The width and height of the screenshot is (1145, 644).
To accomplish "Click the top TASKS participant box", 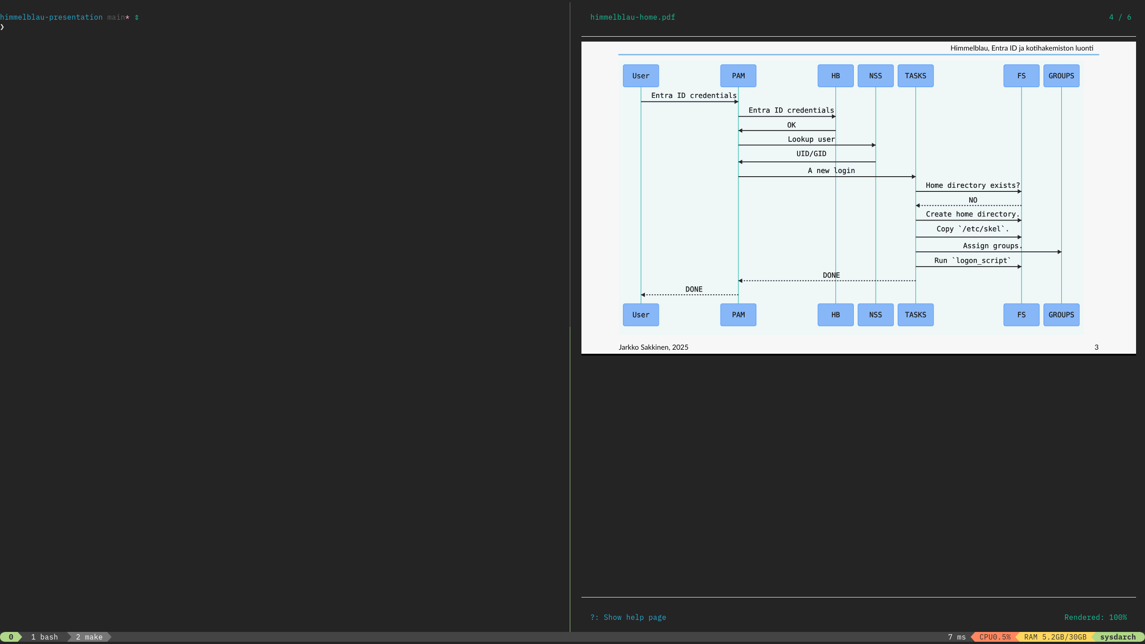I will (x=915, y=76).
